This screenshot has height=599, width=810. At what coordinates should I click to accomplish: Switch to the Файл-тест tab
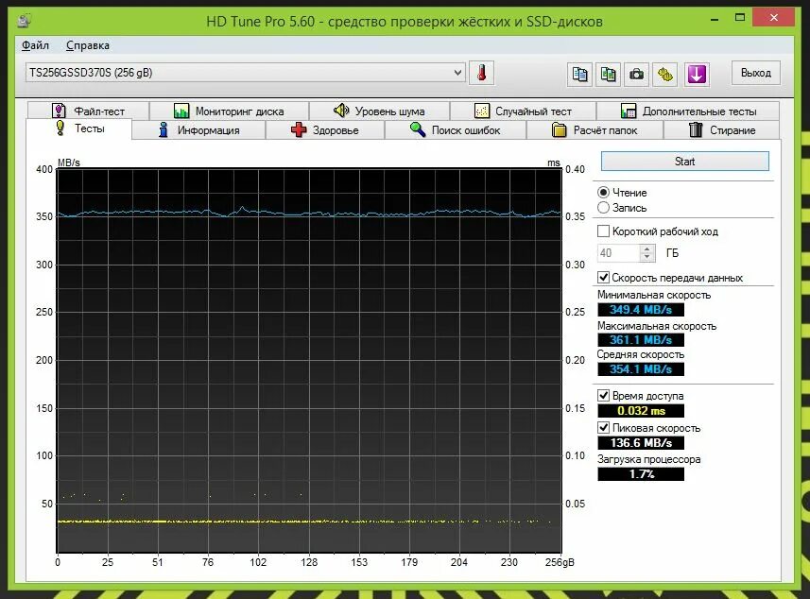[x=88, y=111]
